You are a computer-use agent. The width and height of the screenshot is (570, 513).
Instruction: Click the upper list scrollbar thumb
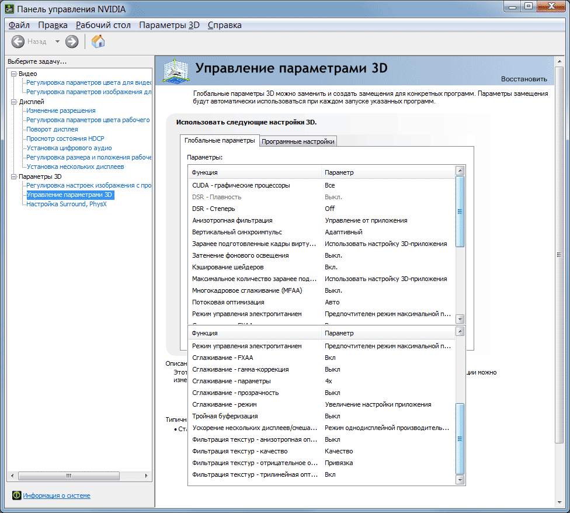click(460, 212)
